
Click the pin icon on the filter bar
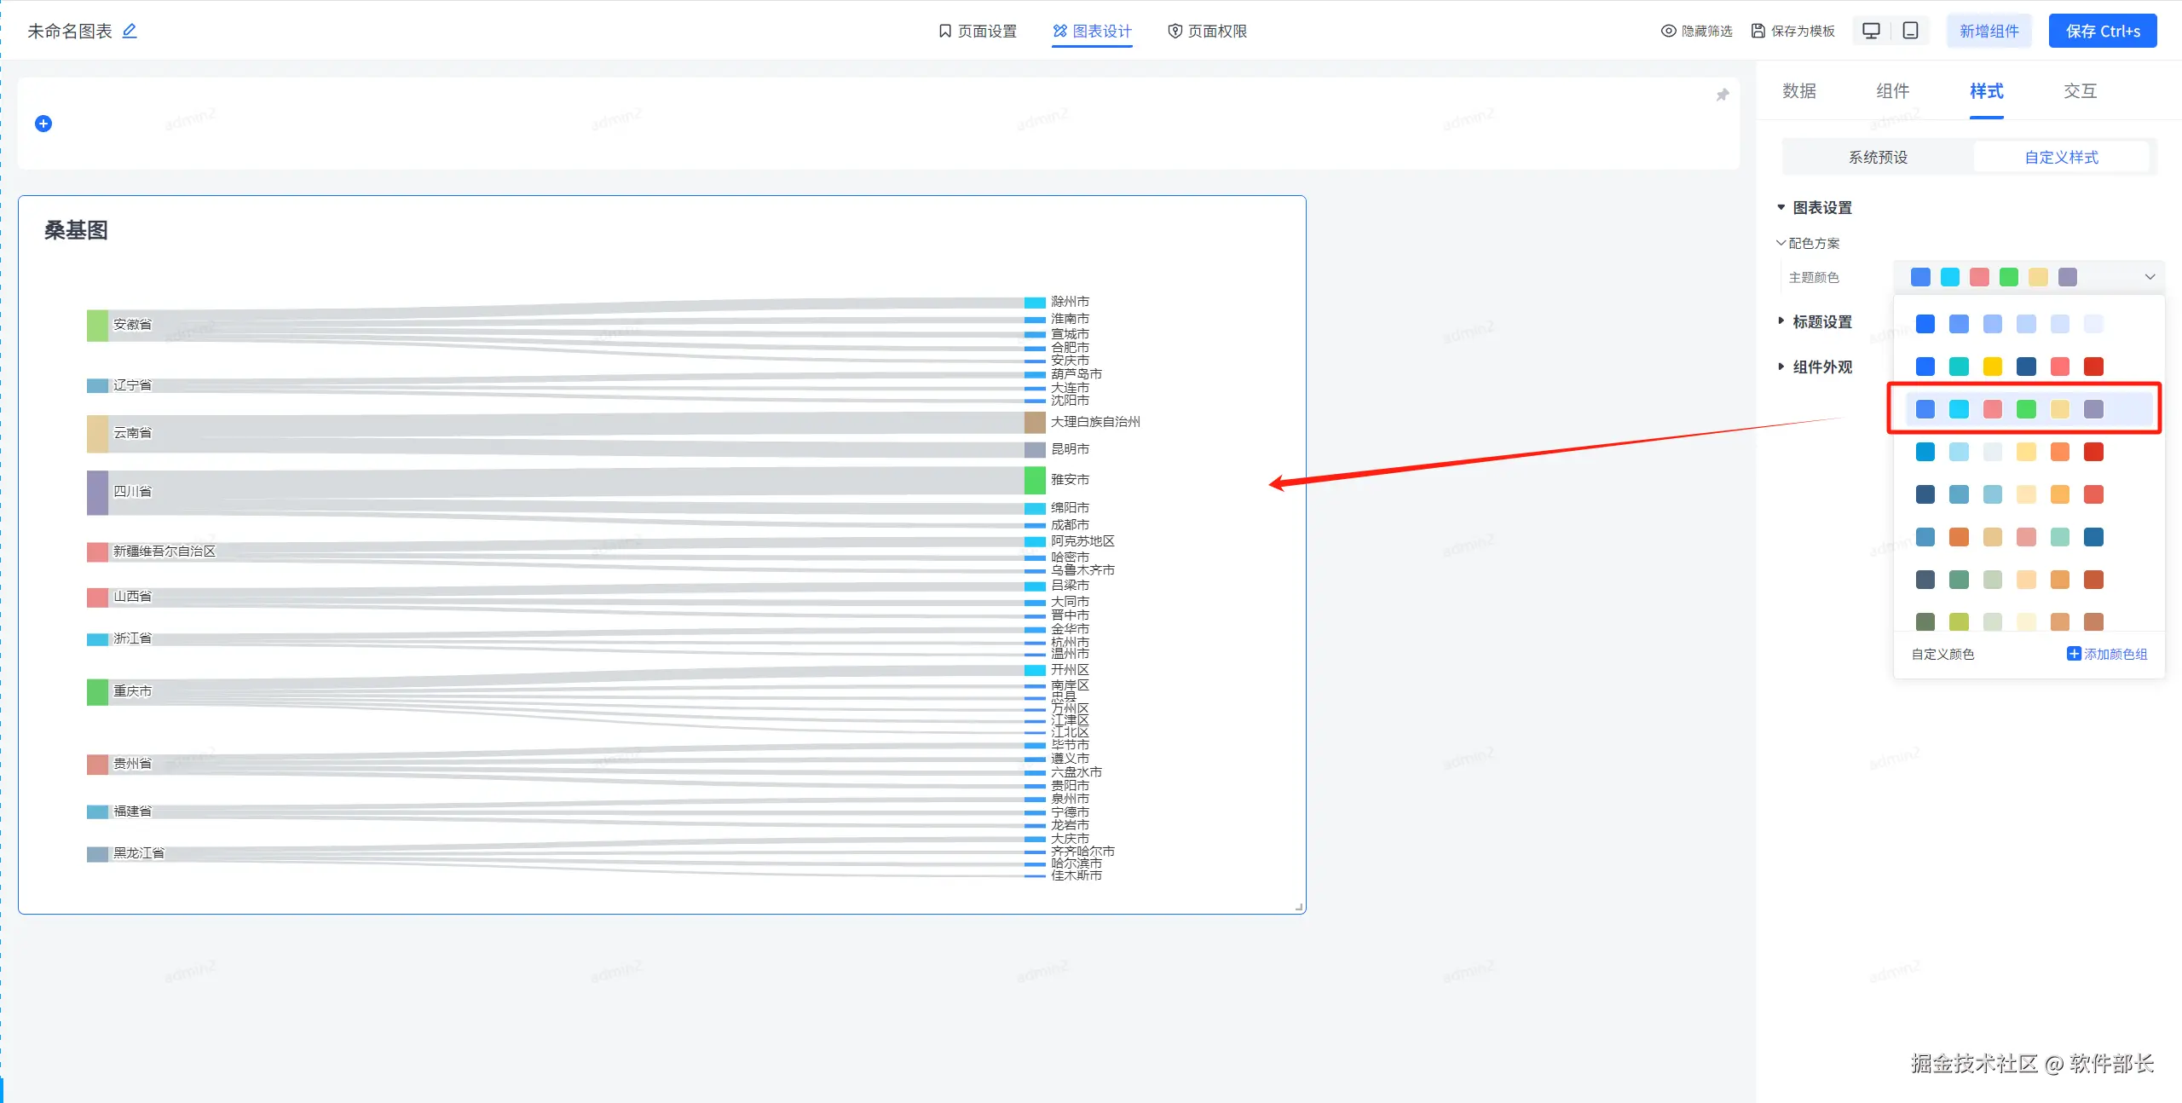click(x=1722, y=95)
